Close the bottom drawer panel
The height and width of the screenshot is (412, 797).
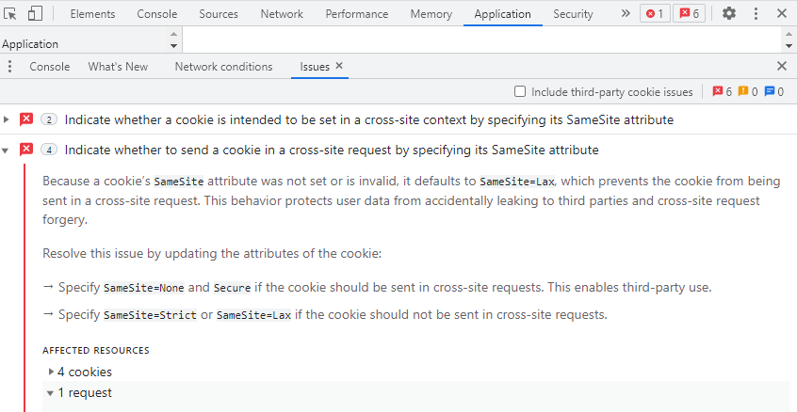click(x=781, y=66)
